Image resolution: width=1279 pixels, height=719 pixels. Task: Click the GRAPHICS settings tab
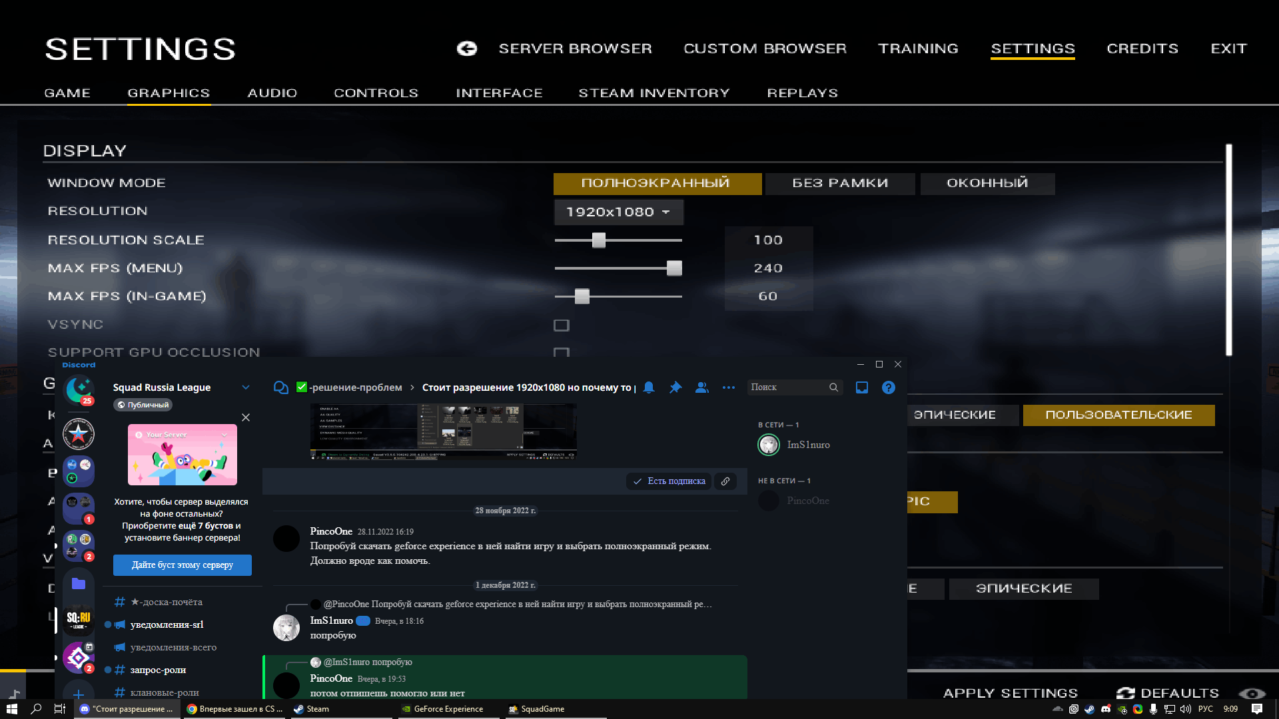[168, 92]
